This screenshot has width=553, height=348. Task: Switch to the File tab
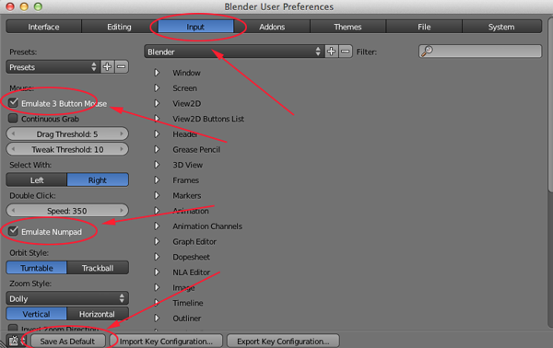pos(424,27)
